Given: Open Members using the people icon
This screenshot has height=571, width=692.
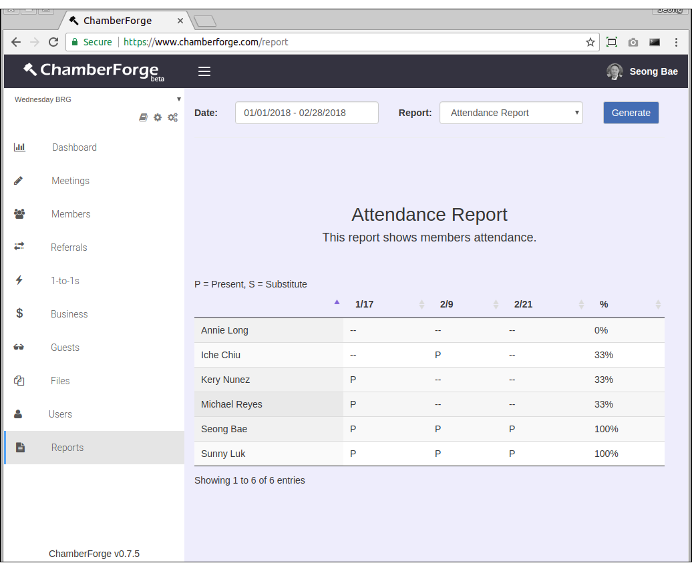Looking at the screenshot, I should pos(19,213).
